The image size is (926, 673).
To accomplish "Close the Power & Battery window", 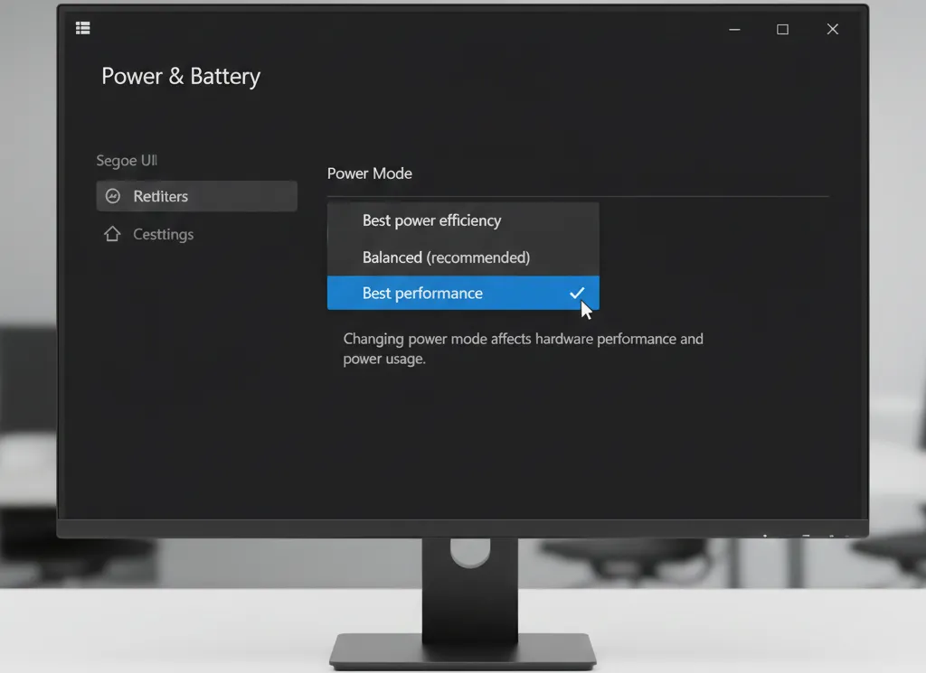I will coord(832,30).
